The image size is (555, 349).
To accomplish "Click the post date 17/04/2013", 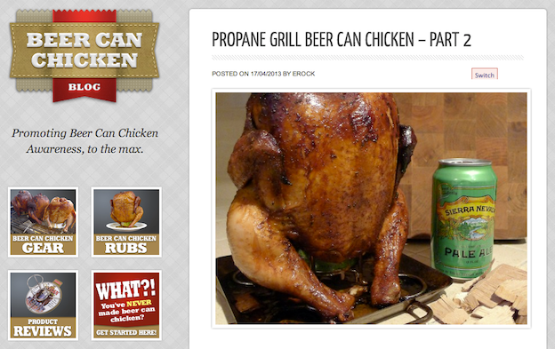I will click(266, 74).
